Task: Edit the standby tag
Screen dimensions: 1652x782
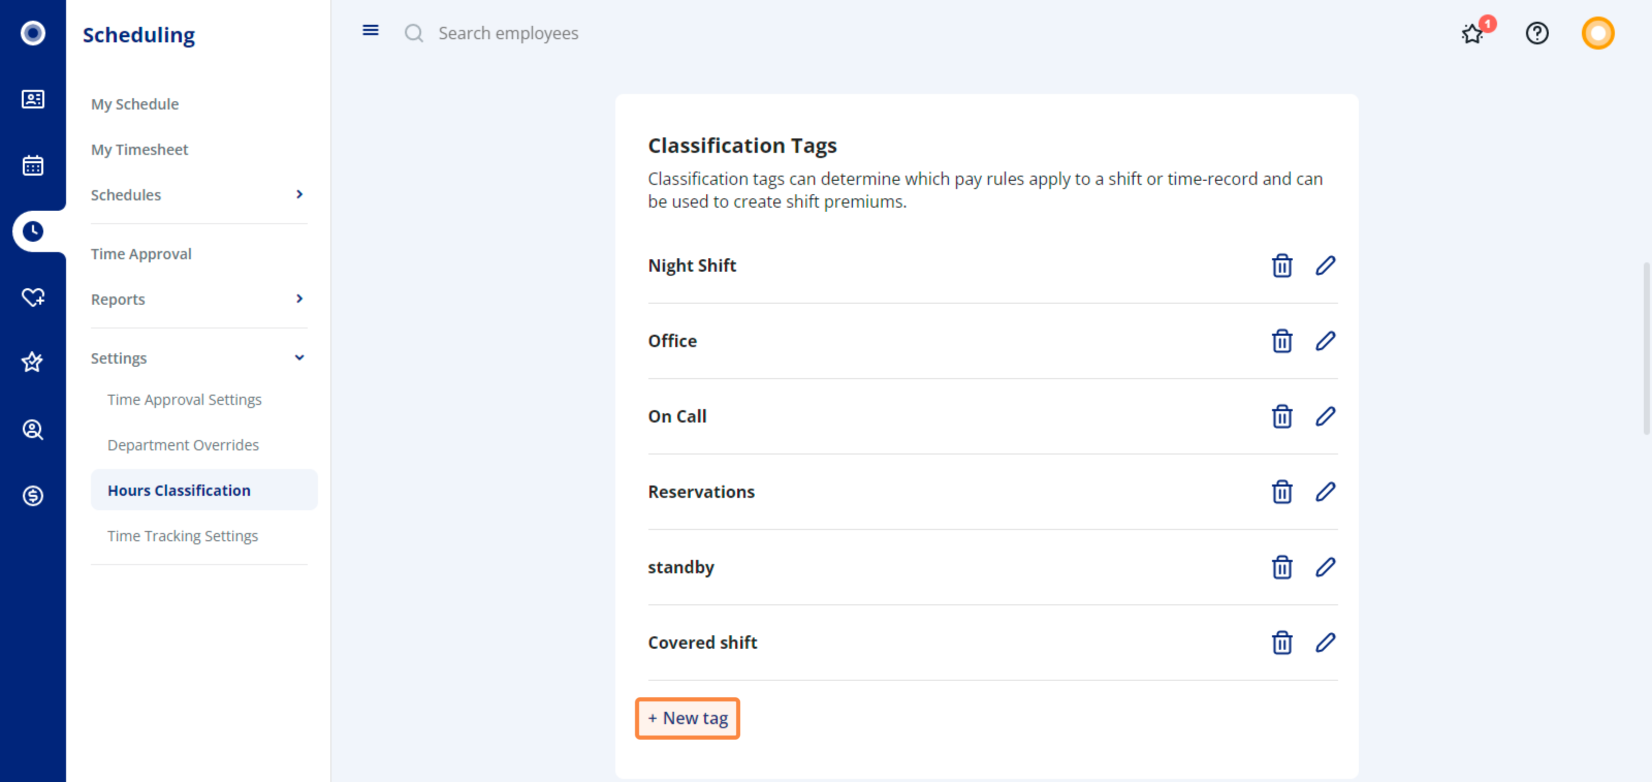Action: point(1325,567)
